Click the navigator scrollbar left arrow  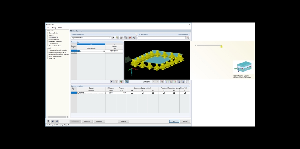tap(47, 117)
